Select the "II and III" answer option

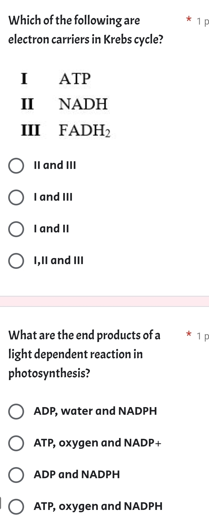[16, 165]
